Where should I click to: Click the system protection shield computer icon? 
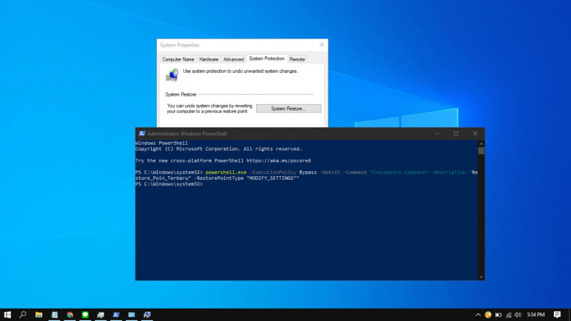(172, 75)
